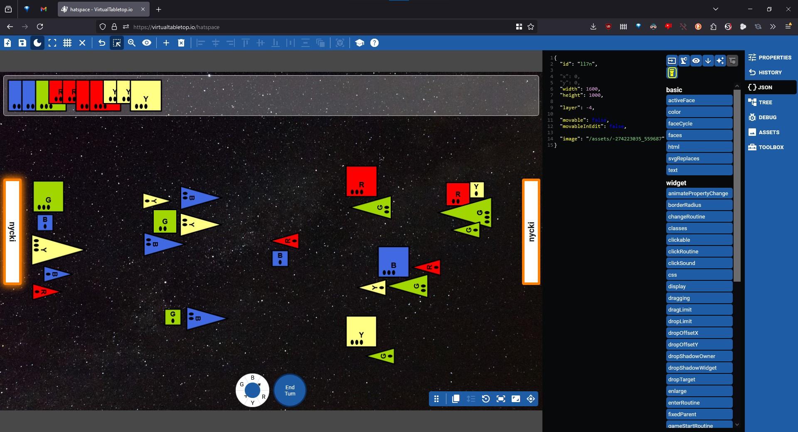This screenshot has height=432, width=798.
Task: Toggle the eye visibility icon in main toolbar
Action: click(x=147, y=43)
